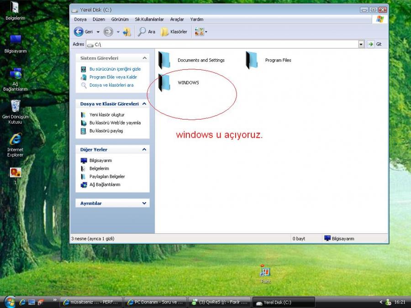Open the Paint shortcut on desktop
The width and height of the screenshot is (411, 308).
tap(265, 273)
